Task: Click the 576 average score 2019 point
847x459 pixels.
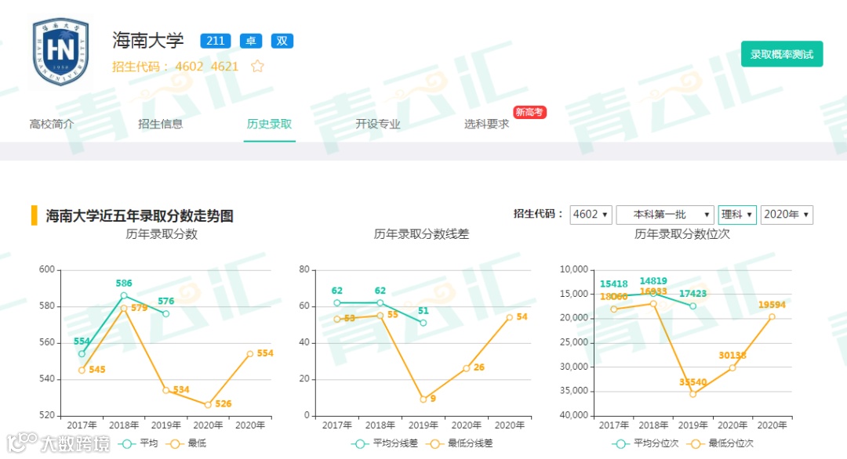Action: (x=165, y=314)
